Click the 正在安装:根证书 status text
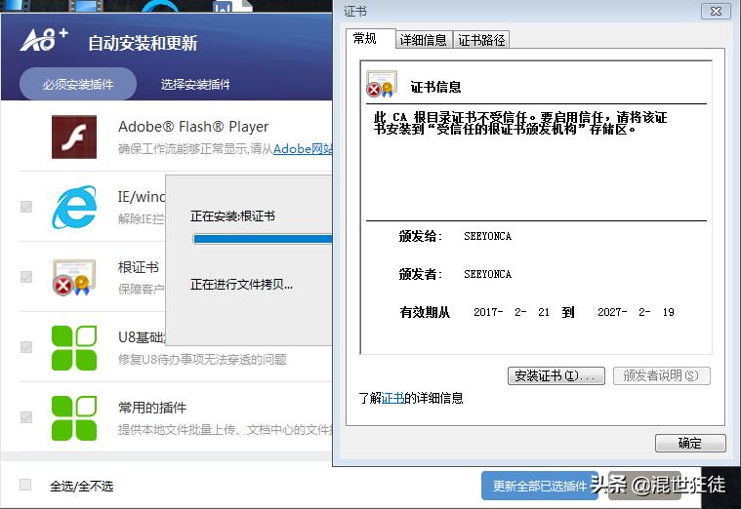The height and width of the screenshot is (509, 741). 232,216
